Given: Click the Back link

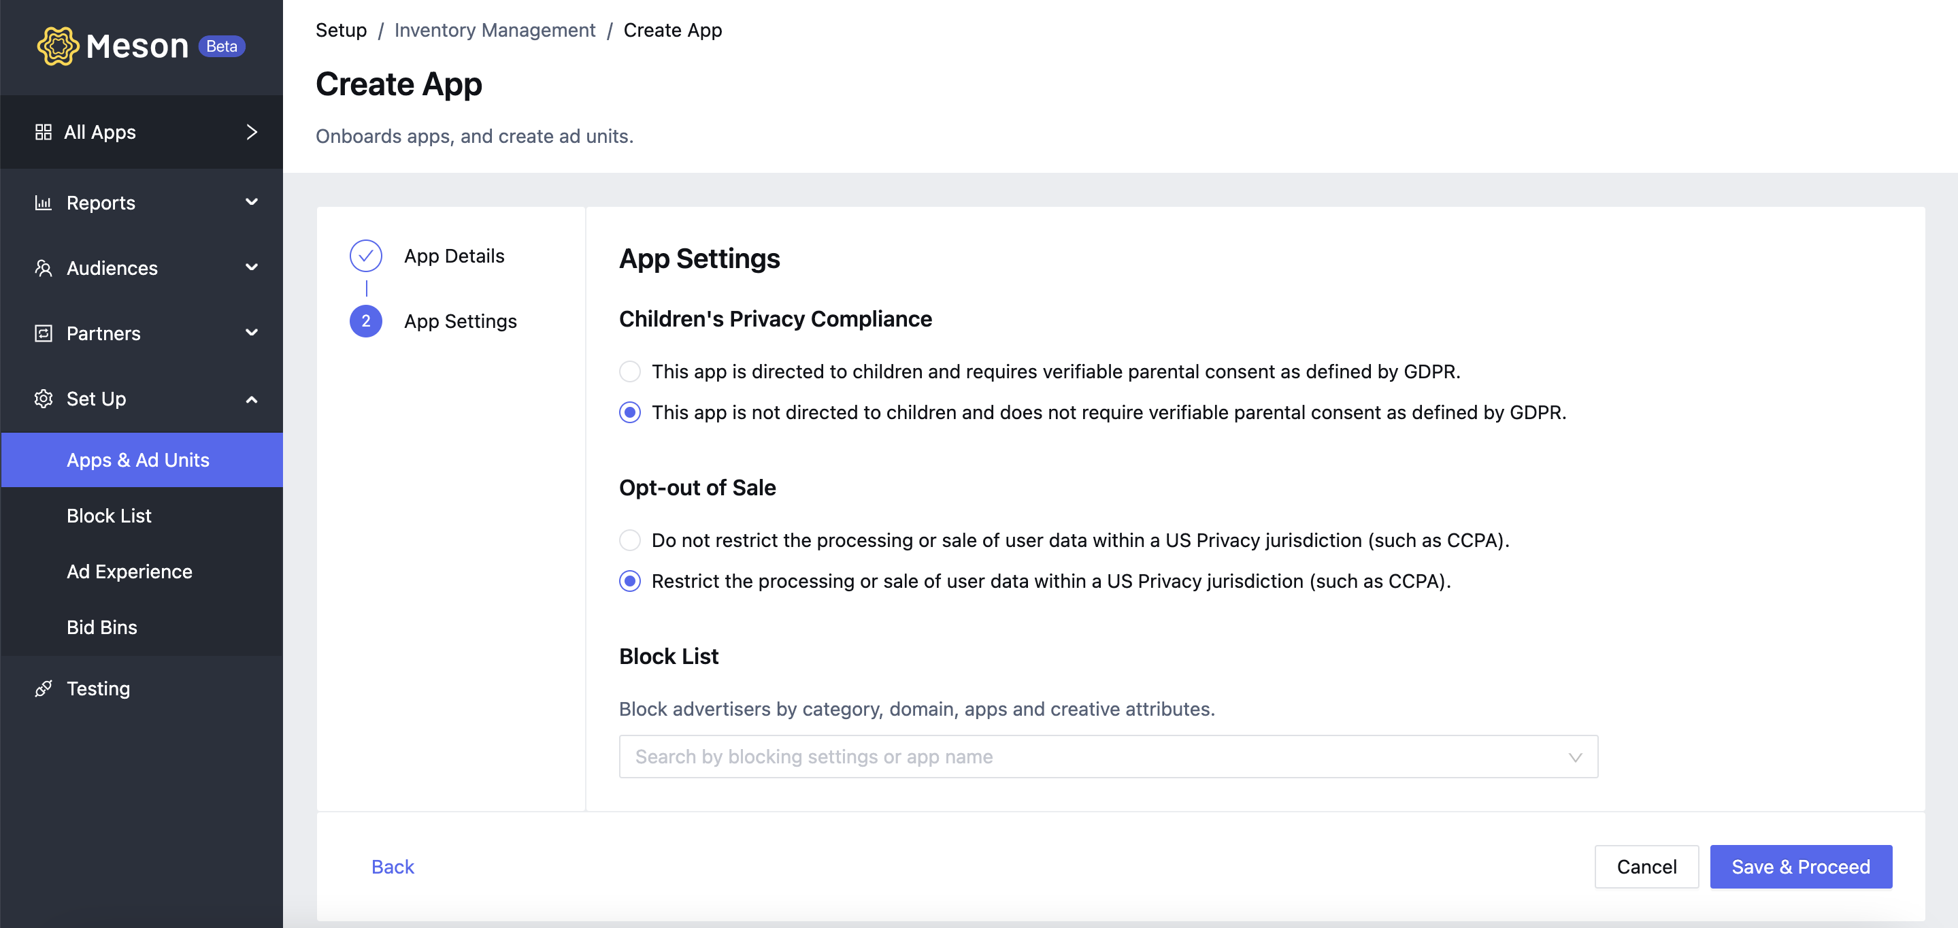Looking at the screenshot, I should (392, 867).
